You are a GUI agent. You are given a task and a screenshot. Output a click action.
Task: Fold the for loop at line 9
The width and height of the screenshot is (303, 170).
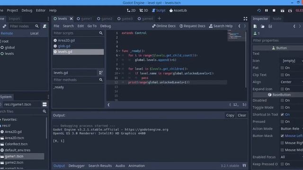119,69
